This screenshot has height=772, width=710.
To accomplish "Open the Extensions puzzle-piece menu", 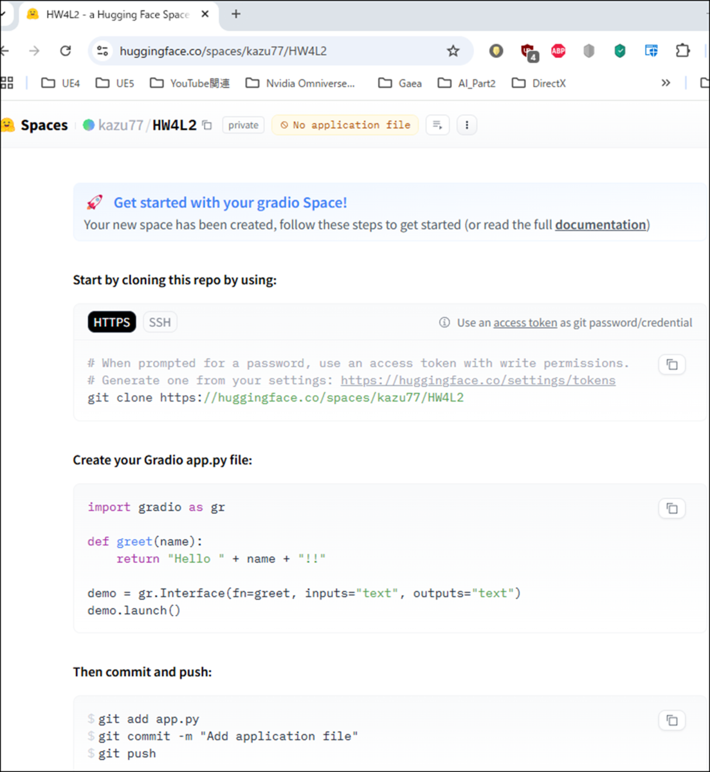I will coord(682,51).
